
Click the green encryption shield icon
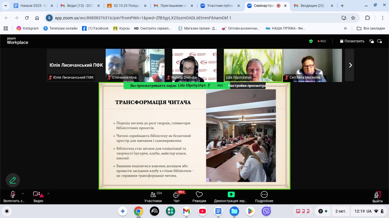(x=311, y=41)
